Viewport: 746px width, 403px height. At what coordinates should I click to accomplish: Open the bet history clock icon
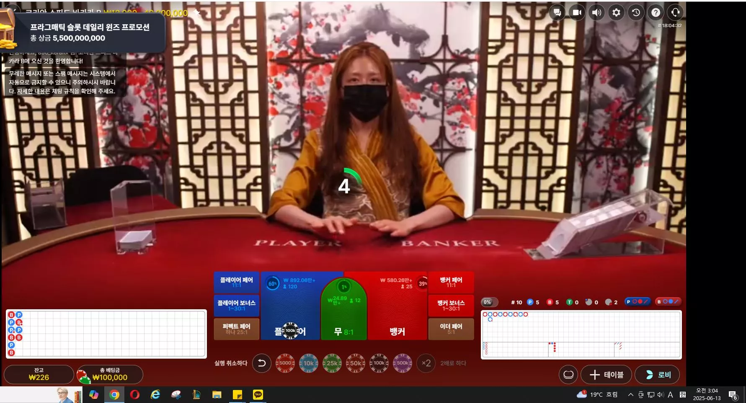[636, 13]
